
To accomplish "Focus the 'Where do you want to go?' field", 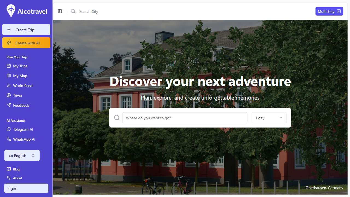I will click(x=185, y=118).
